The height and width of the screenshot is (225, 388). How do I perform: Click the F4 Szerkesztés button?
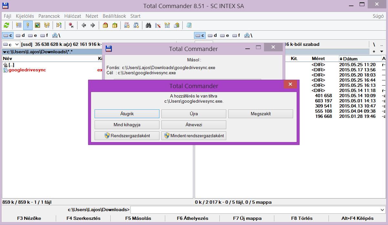pyautogui.click(x=83, y=218)
